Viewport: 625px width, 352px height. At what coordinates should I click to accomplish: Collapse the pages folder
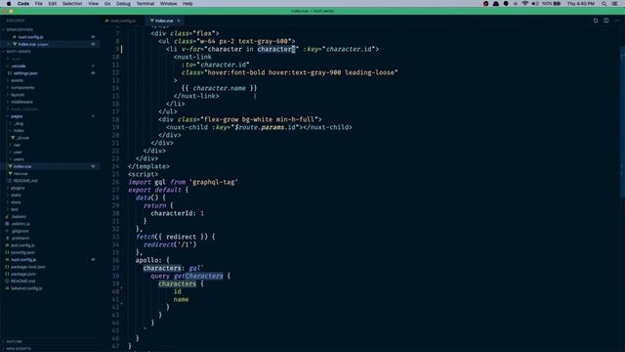(x=17, y=116)
